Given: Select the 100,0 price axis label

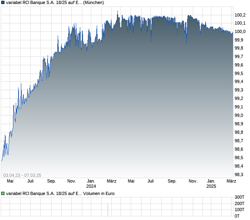Looking at the screenshot, I should [240, 31].
